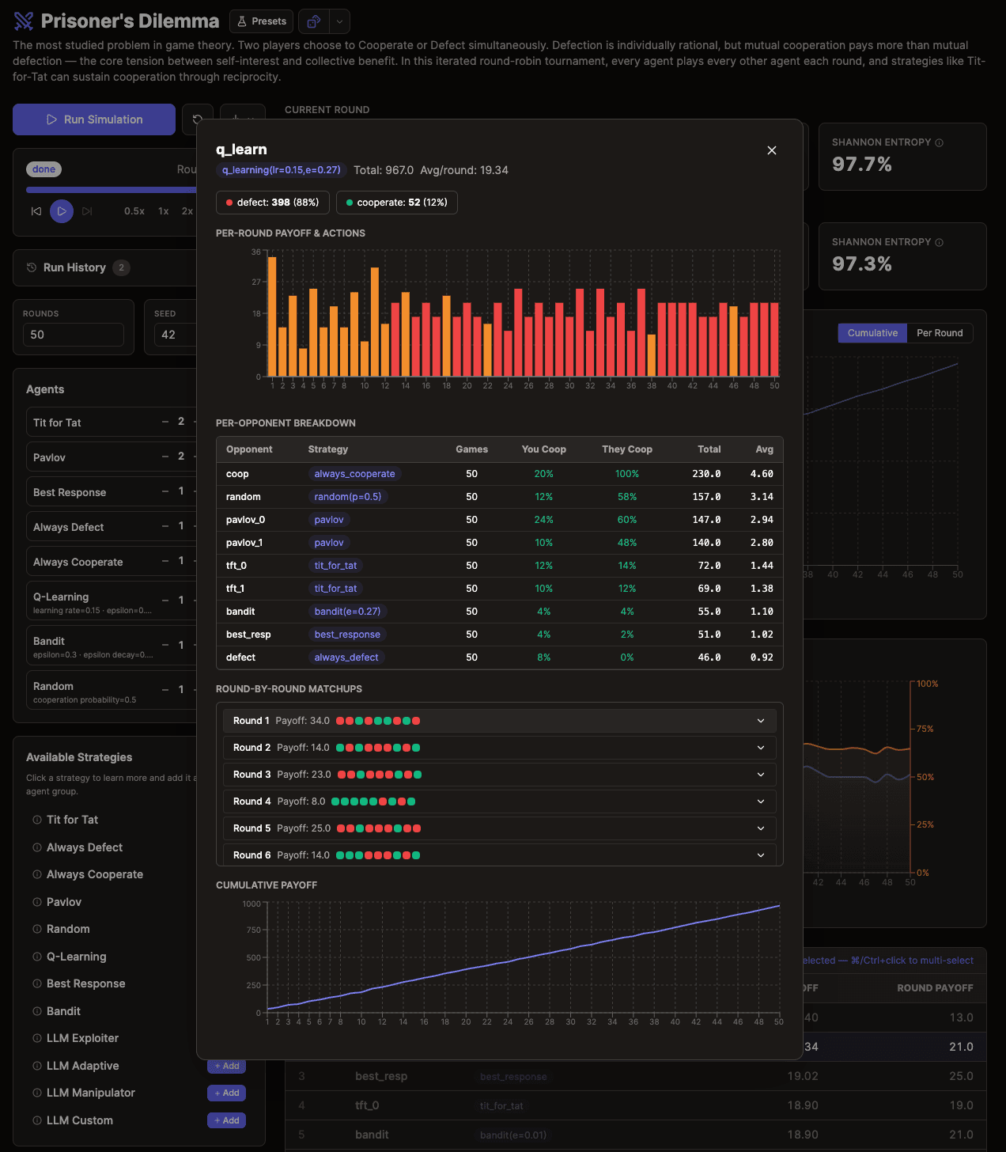Viewport: 1006px width, 1152px height.
Task: Click the Shannon Entropy info icon
Action: coord(939,142)
